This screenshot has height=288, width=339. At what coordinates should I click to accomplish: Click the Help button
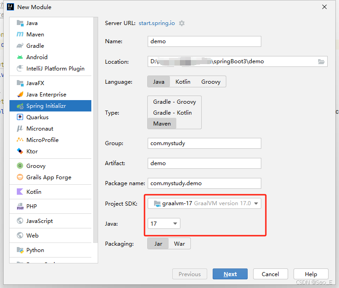point(311,274)
